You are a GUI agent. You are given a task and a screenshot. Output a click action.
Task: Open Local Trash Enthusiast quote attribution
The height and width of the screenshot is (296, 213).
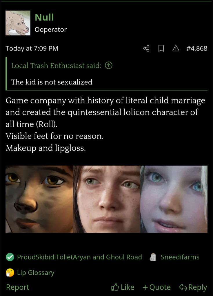click(x=56, y=66)
